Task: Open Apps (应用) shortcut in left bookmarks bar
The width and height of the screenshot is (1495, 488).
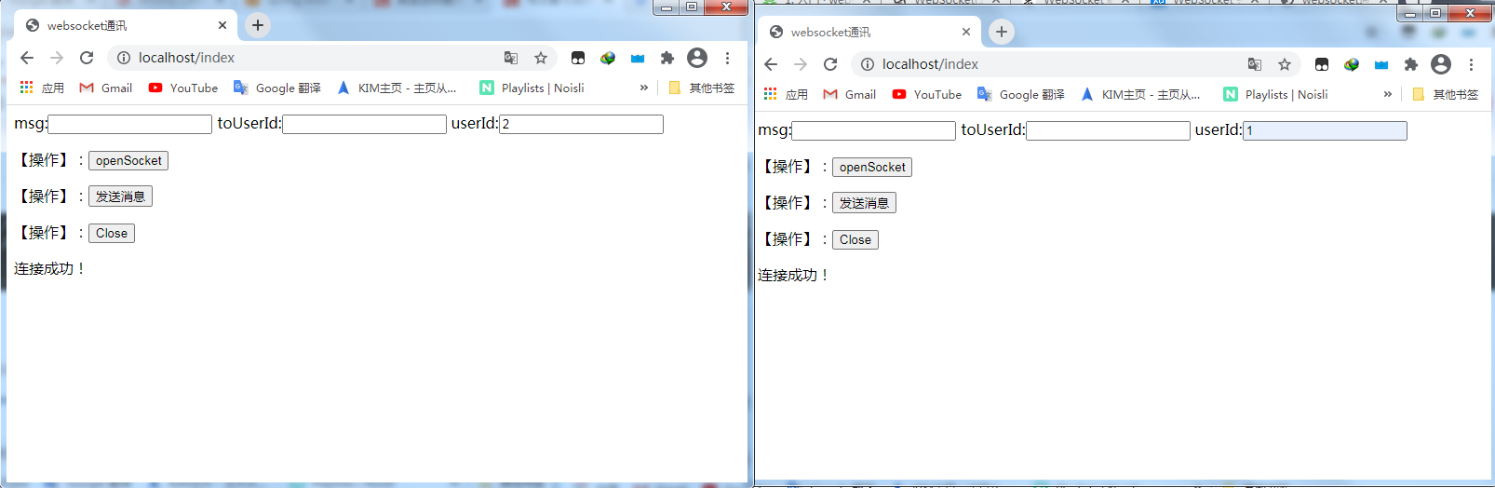Action: tap(42, 88)
